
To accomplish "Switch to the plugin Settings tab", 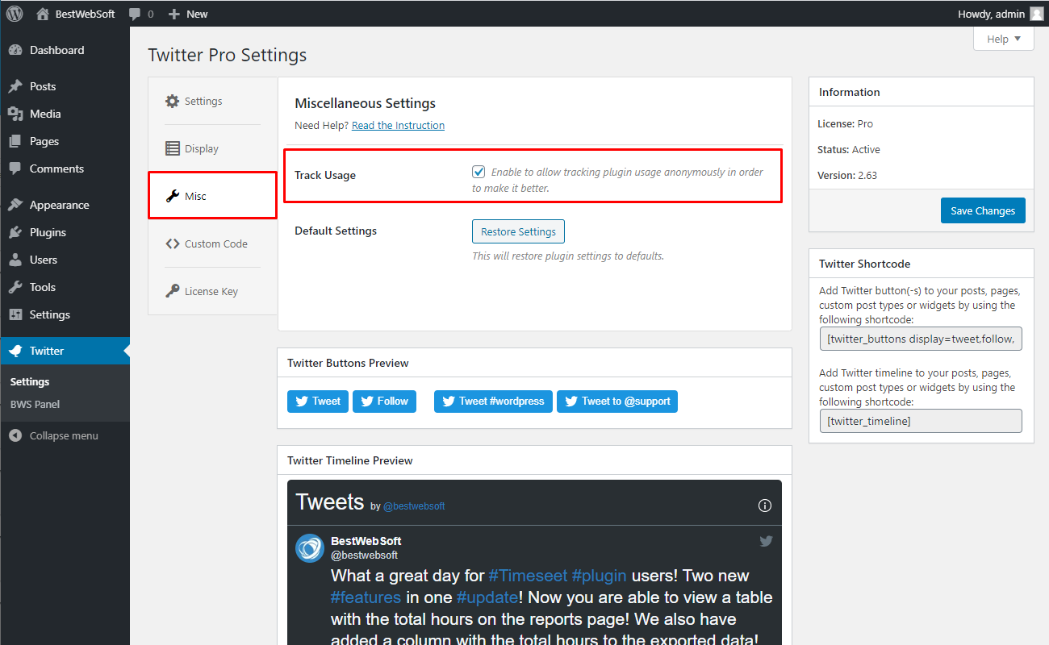I will [212, 102].
